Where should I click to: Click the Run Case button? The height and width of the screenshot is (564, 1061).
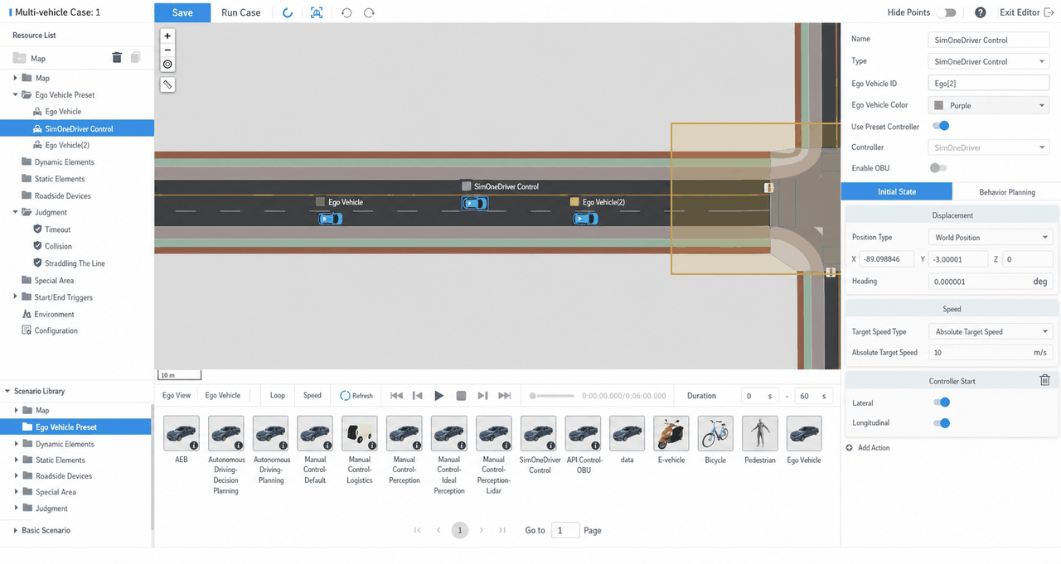tap(241, 12)
